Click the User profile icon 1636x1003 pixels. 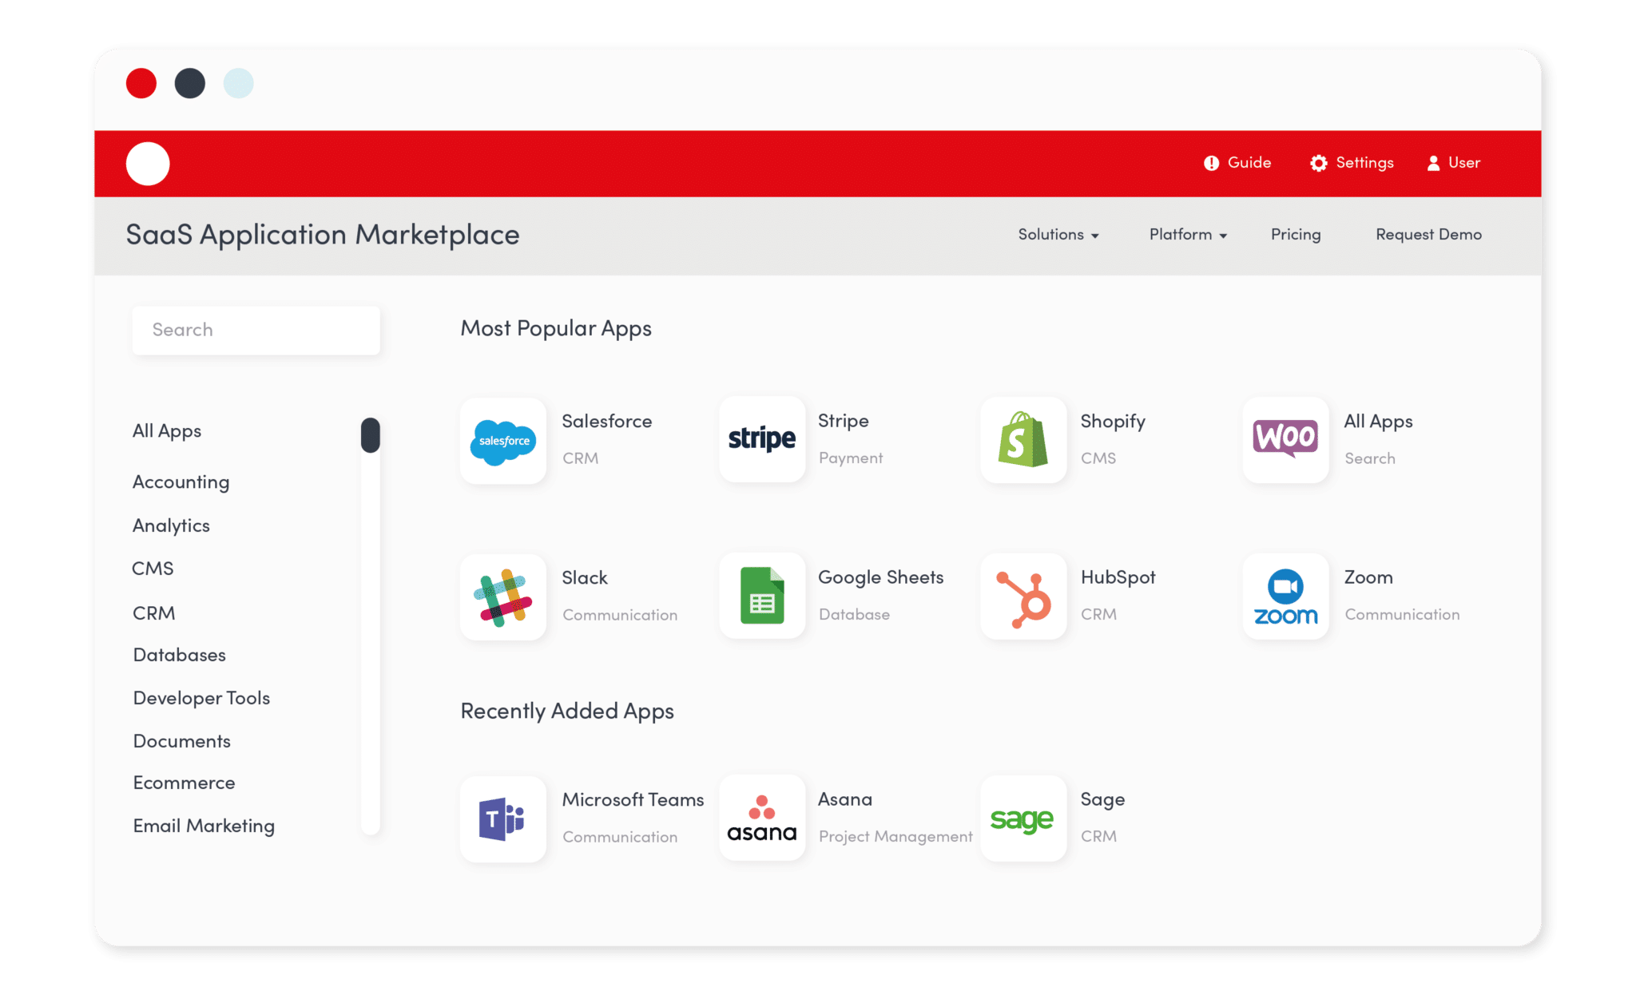point(1433,163)
